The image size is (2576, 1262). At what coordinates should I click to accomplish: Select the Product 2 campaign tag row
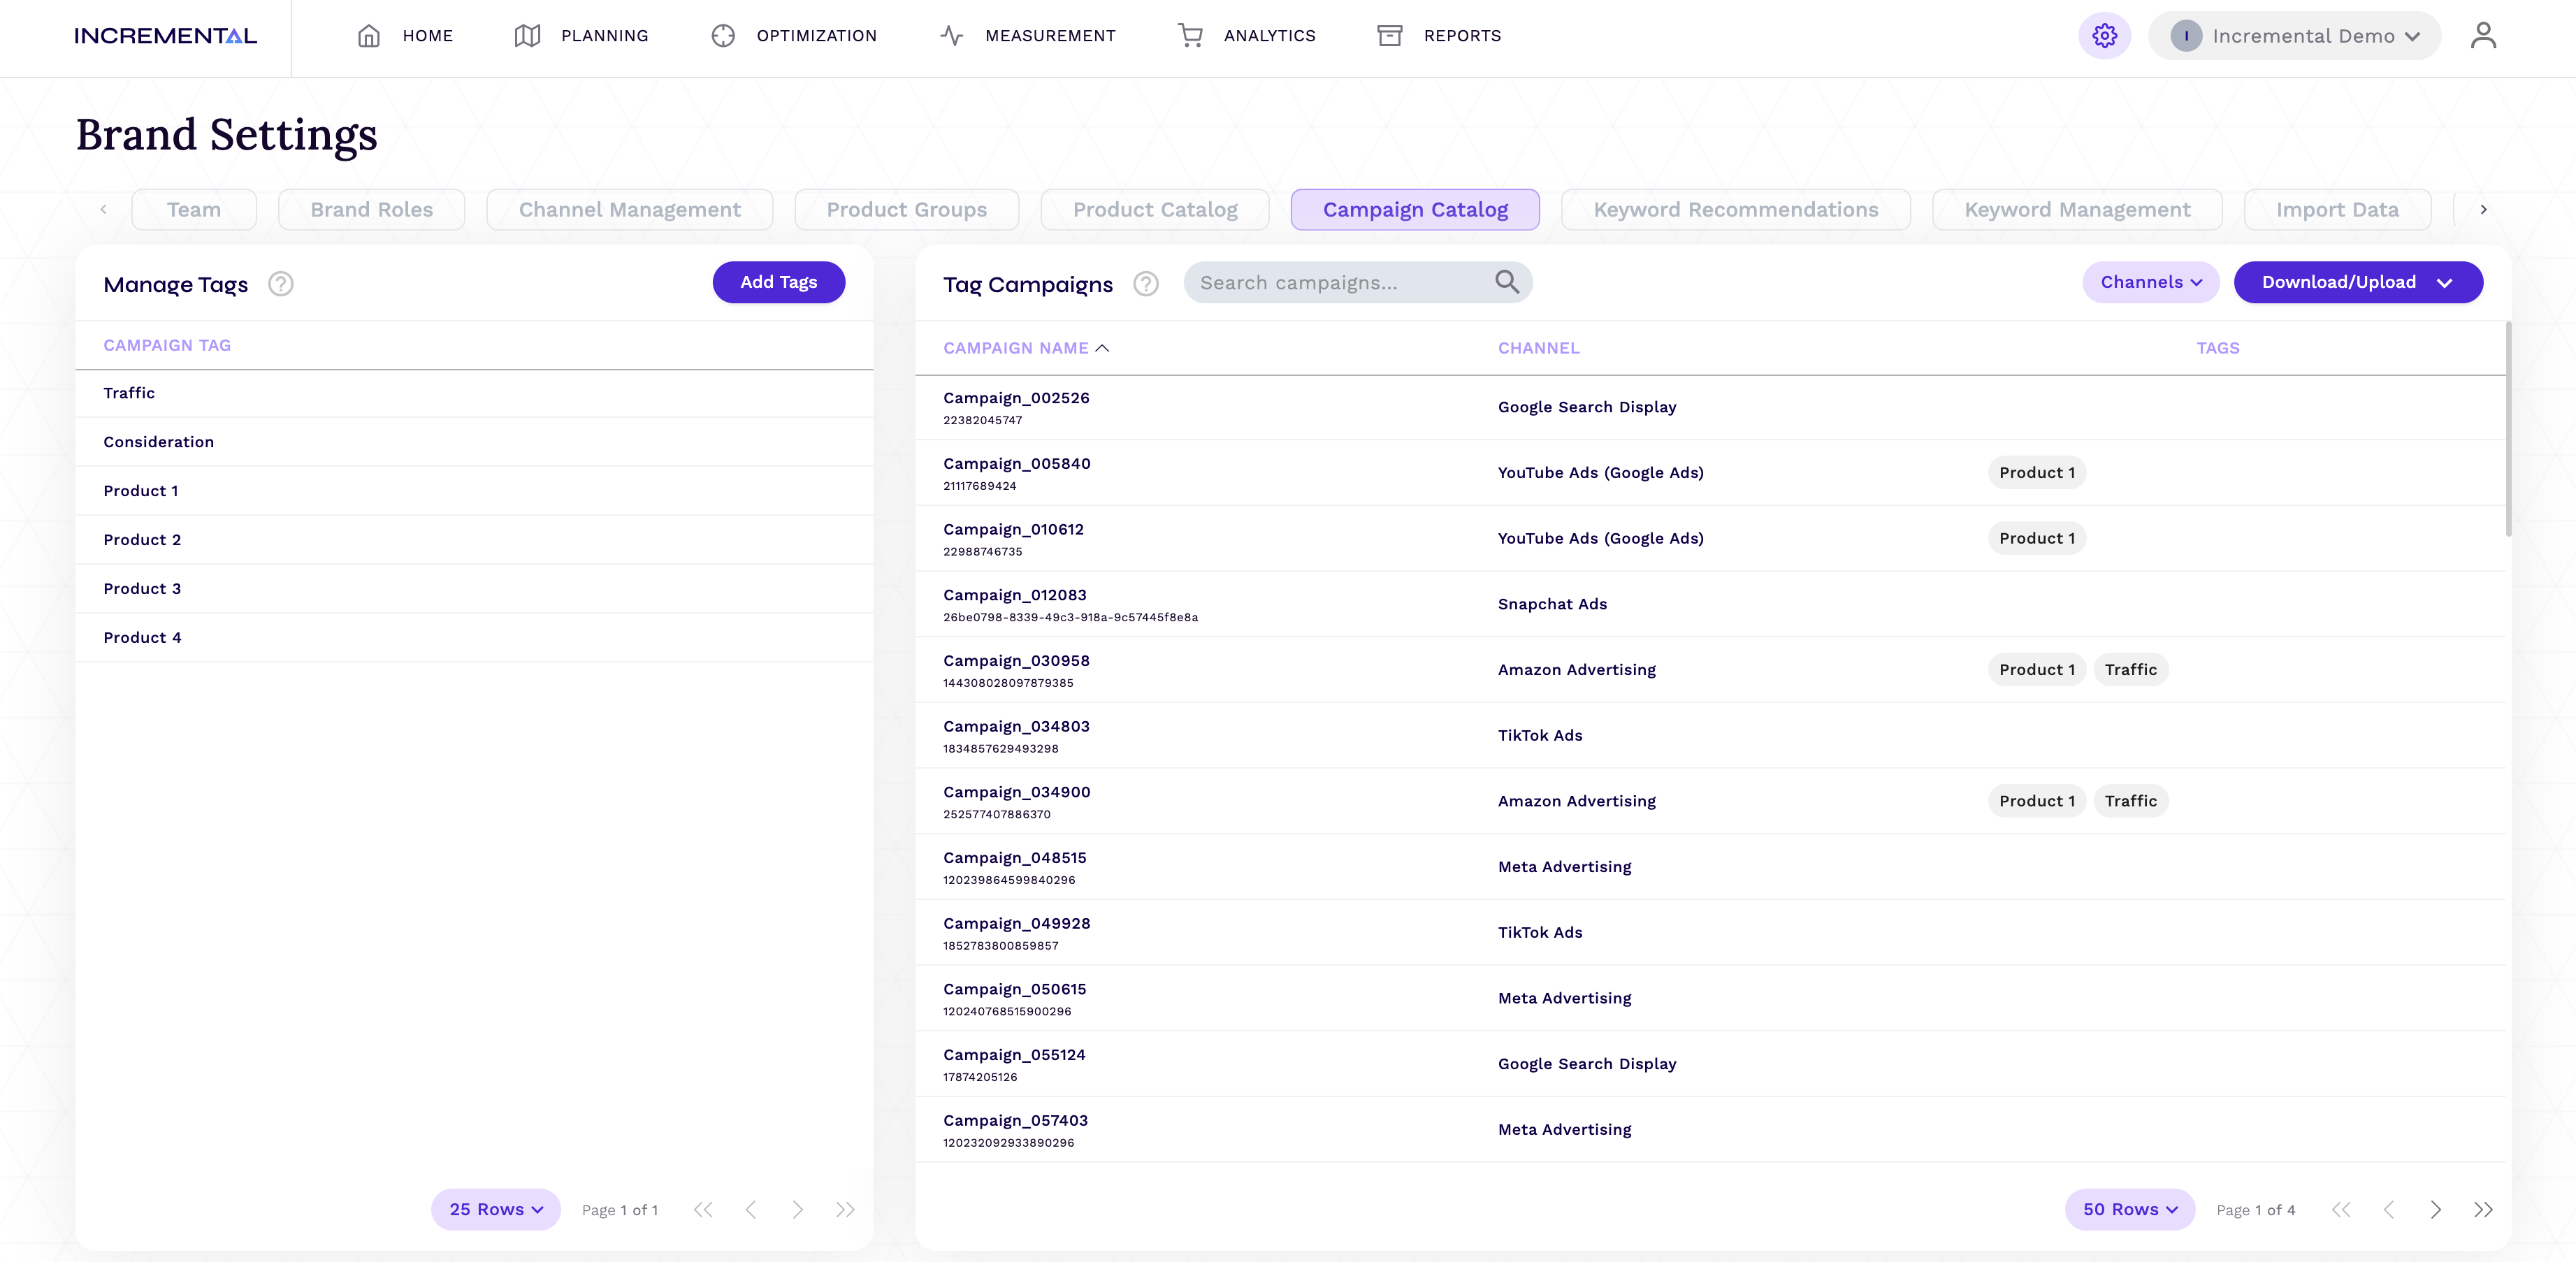click(474, 540)
